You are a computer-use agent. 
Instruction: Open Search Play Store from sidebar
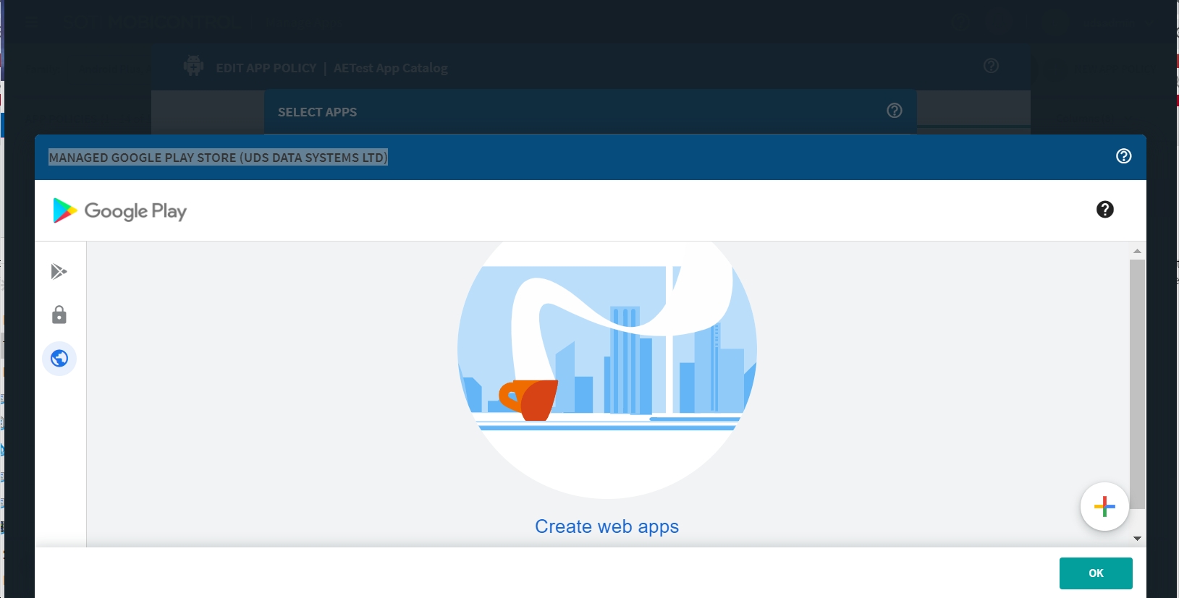pyautogui.click(x=59, y=272)
